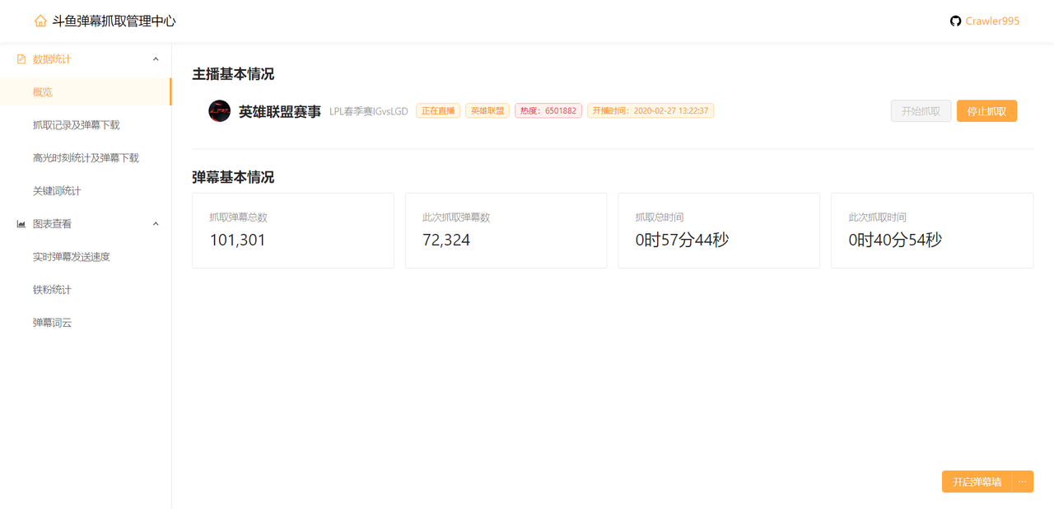
Task: Click the 热度：6501882 tag
Action: coord(548,110)
